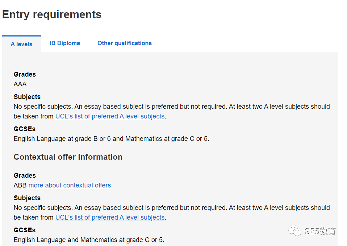Open UCL's preferred subjects link under contextual offer
347x246 pixels.
click(110, 217)
